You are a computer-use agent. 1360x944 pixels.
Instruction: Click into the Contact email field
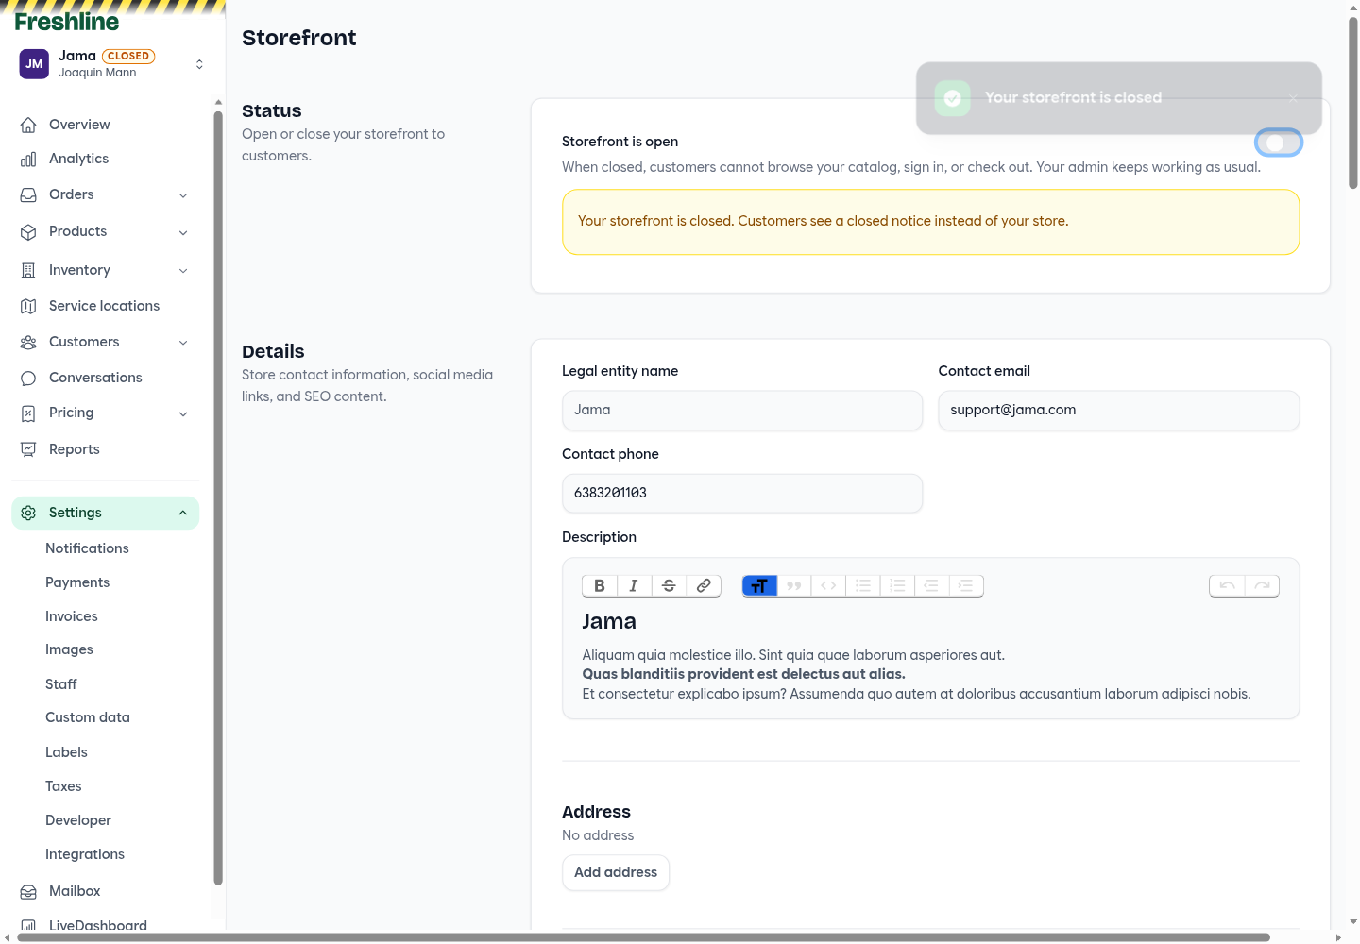(1119, 411)
